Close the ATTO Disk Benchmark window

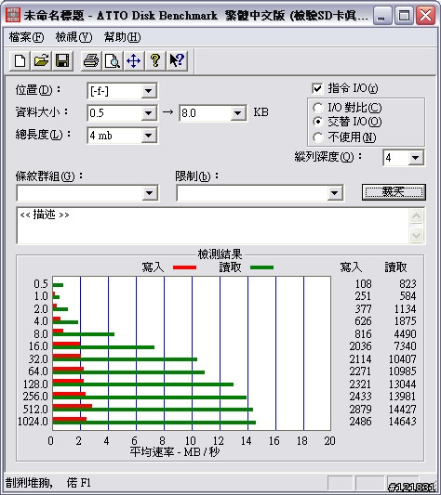point(425,15)
